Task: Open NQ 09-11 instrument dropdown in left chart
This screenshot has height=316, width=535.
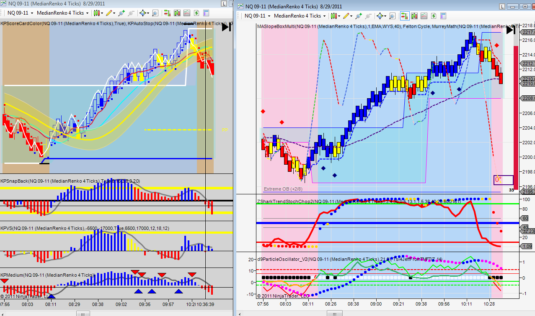Action: click(x=21, y=13)
